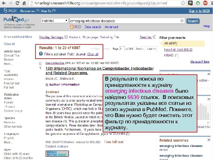Open Related citations link
213x160 pixels.
click(57, 146)
